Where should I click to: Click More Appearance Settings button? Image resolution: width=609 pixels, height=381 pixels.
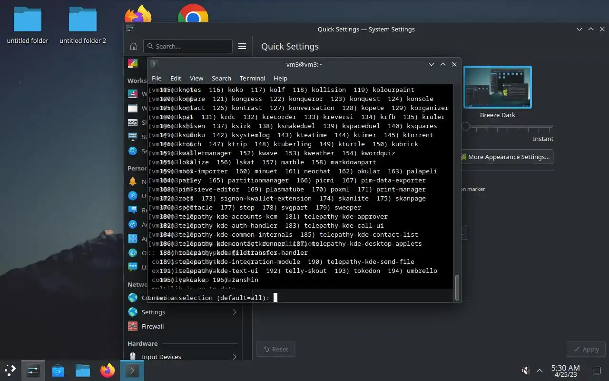(507, 157)
